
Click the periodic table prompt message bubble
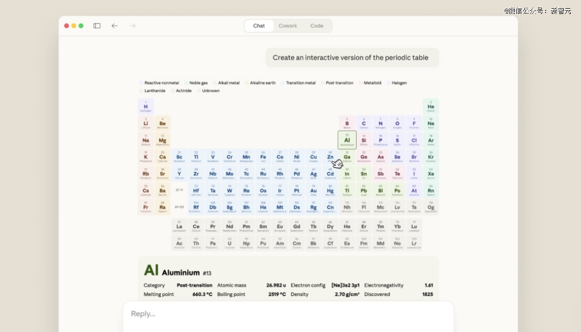point(352,57)
